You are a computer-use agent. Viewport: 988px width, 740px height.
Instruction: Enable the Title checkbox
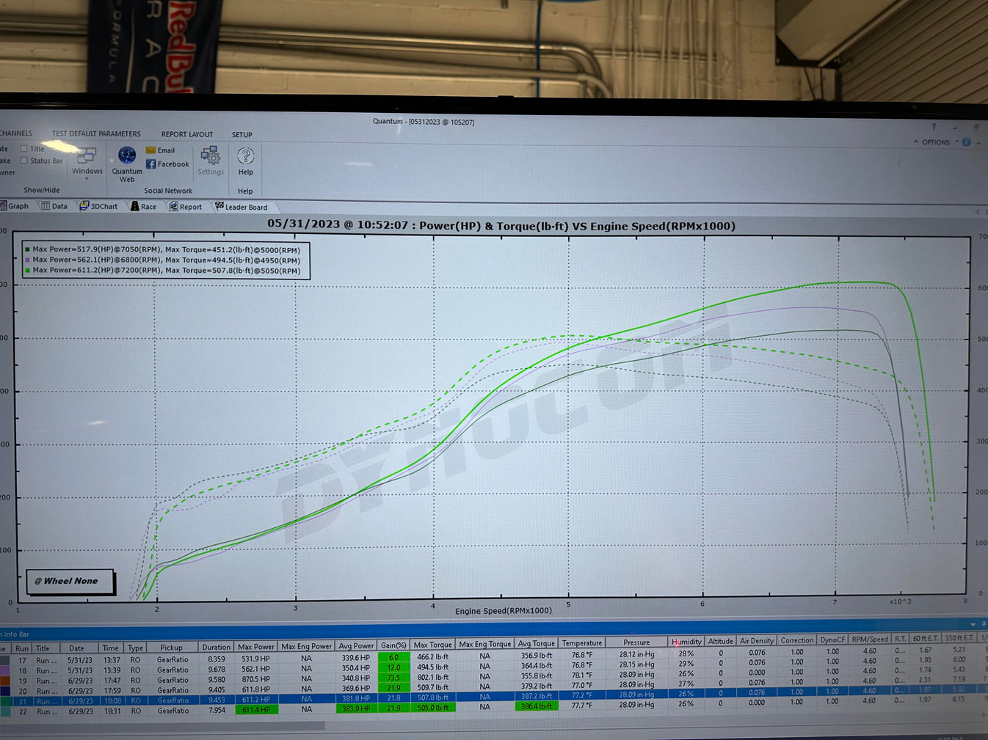point(23,148)
